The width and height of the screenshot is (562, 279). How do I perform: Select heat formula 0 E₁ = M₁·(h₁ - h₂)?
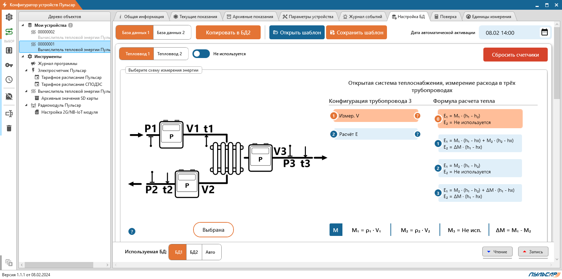pyautogui.click(x=480, y=119)
